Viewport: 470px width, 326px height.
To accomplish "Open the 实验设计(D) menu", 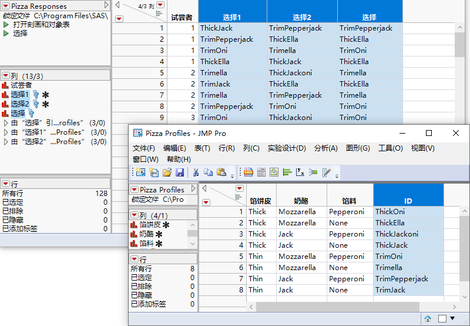I will (x=287, y=148).
